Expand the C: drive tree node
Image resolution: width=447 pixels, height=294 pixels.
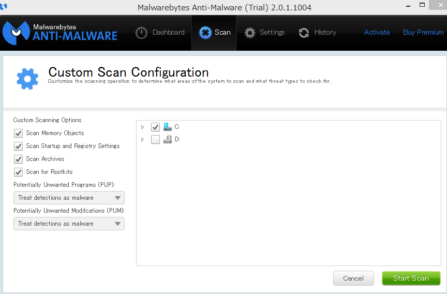[x=143, y=127]
